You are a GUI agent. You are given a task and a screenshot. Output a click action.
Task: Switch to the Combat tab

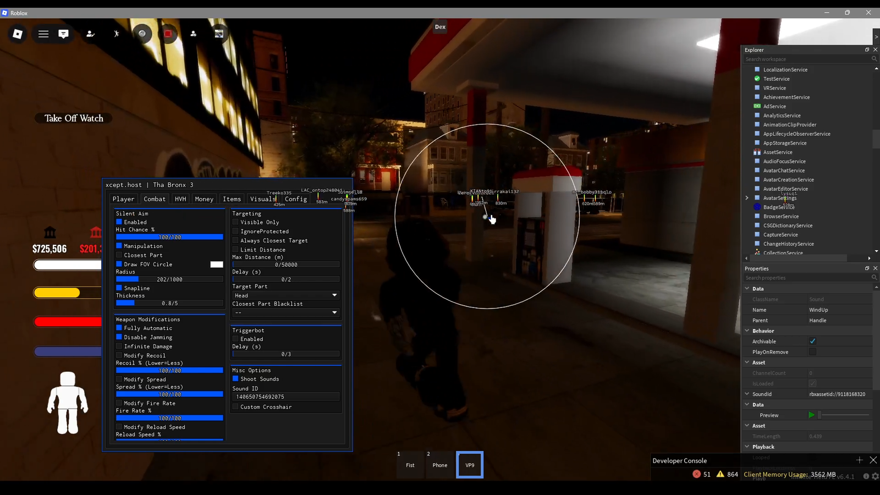point(155,199)
